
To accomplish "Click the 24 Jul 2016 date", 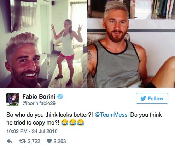I will pos(45,131).
